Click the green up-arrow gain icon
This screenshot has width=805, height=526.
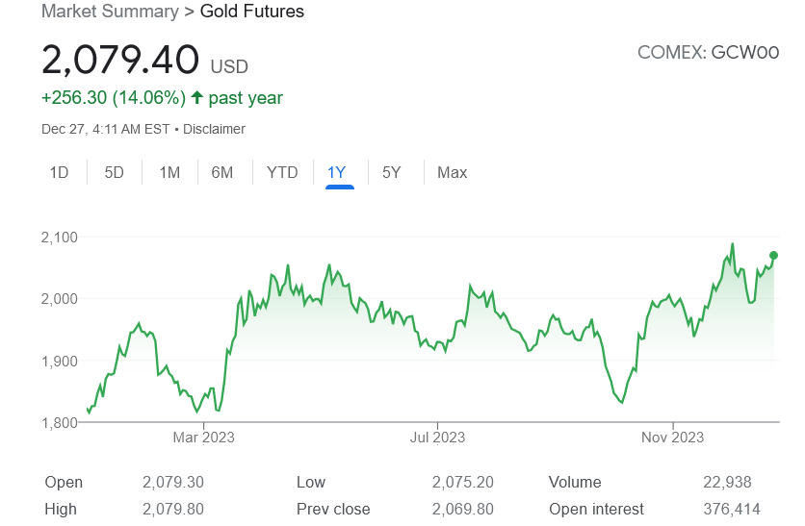pos(197,97)
